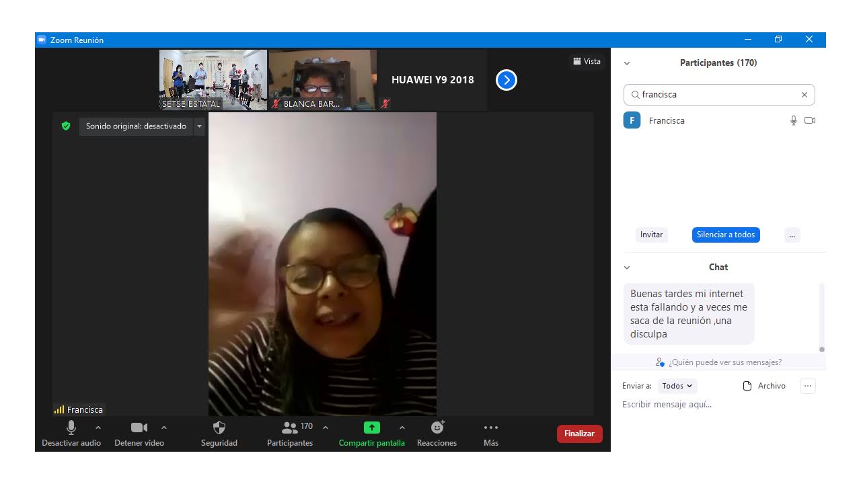The image size is (861, 484).
Task: Open chat options three-dots menu
Action: pyautogui.click(x=808, y=386)
